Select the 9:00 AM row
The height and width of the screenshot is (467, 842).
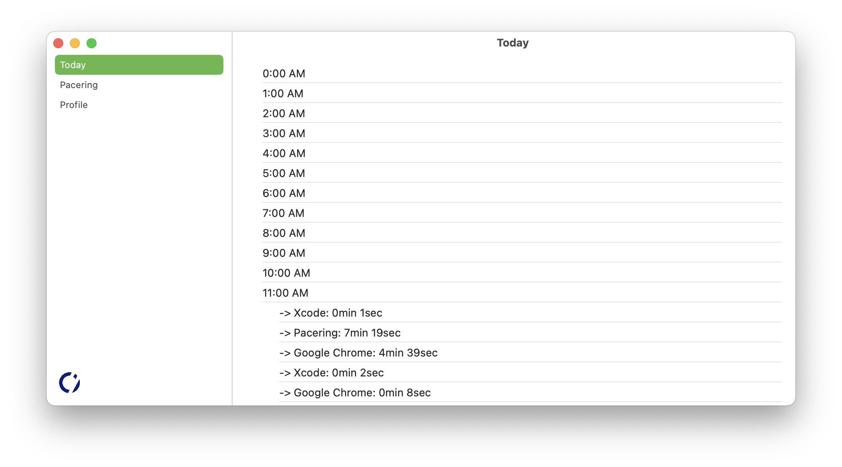(522, 253)
